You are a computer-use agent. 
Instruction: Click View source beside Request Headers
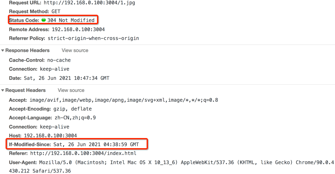(71, 91)
